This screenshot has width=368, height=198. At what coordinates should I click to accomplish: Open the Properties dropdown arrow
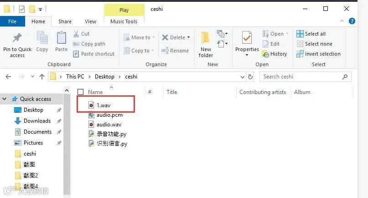(x=247, y=55)
